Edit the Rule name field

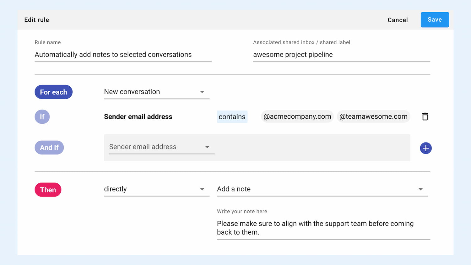click(x=123, y=55)
